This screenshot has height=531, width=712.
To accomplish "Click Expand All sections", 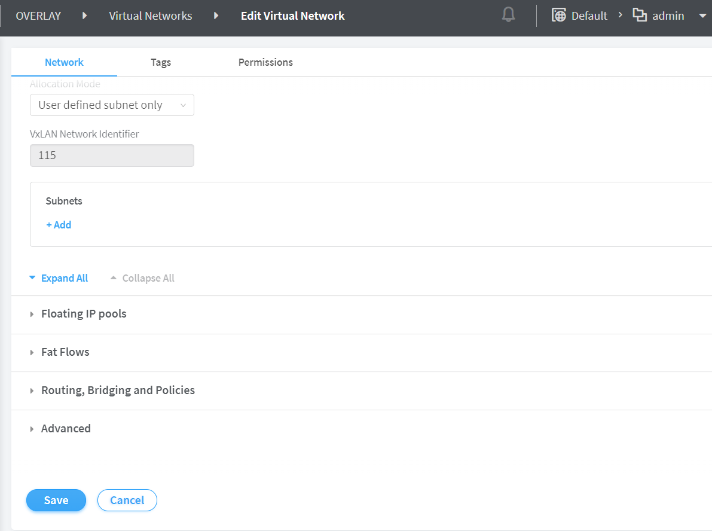I will click(x=59, y=278).
